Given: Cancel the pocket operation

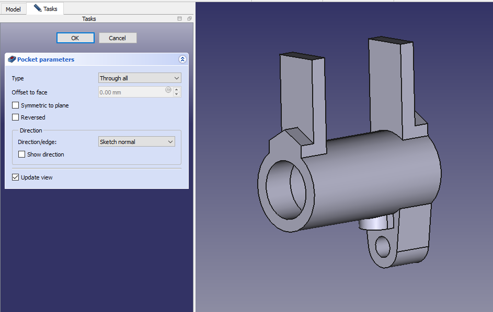Looking at the screenshot, I should coord(118,38).
